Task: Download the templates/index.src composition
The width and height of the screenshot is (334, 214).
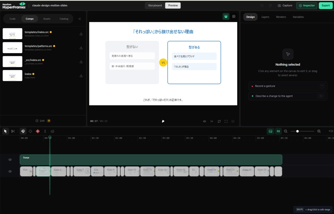Action: pyautogui.click(x=81, y=34)
